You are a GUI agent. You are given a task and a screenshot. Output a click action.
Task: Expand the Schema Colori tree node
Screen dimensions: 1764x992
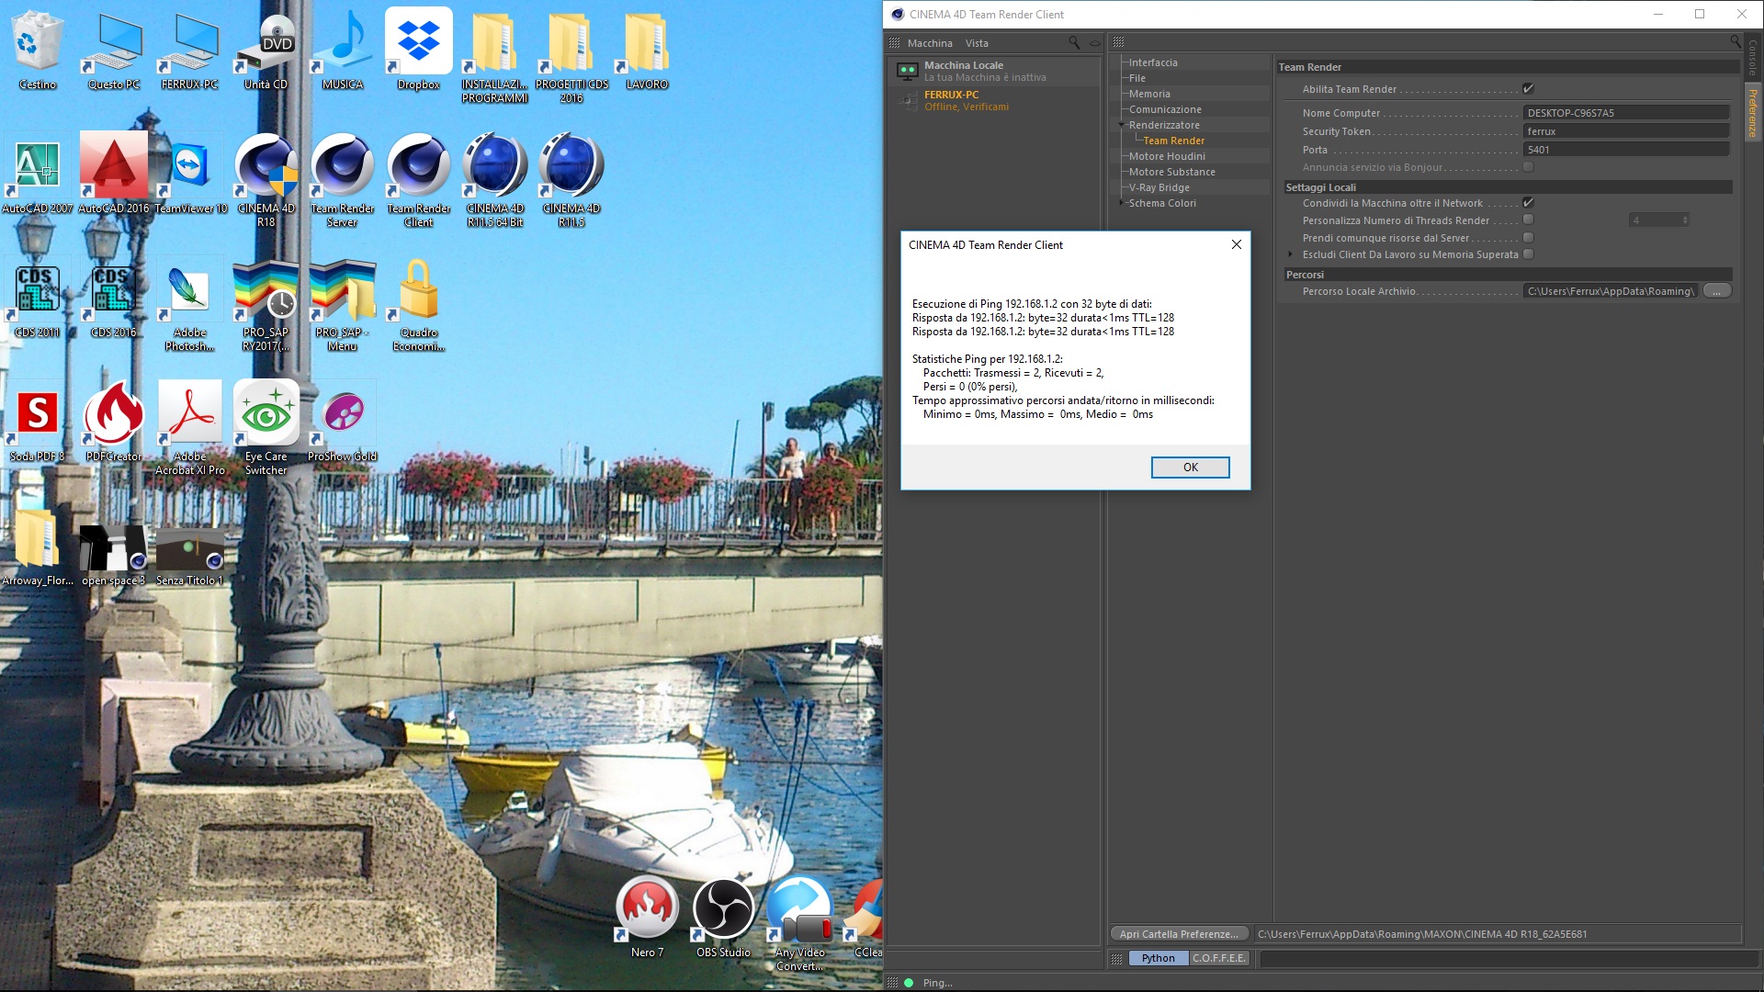[1122, 203]
